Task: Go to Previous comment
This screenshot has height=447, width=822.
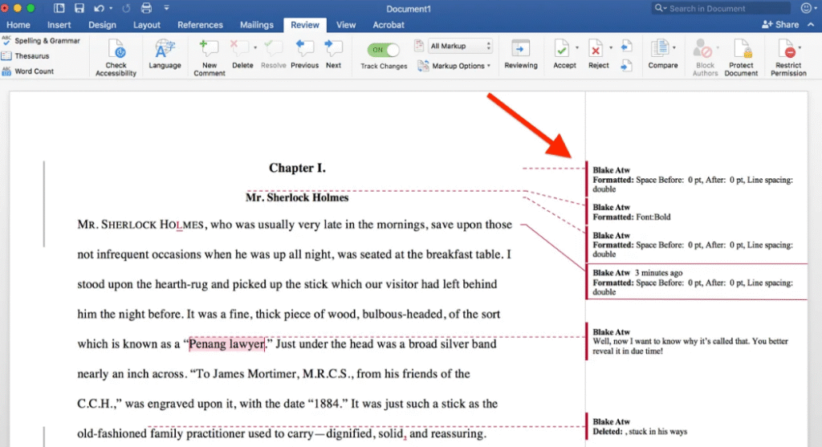Action: [304, 48]
